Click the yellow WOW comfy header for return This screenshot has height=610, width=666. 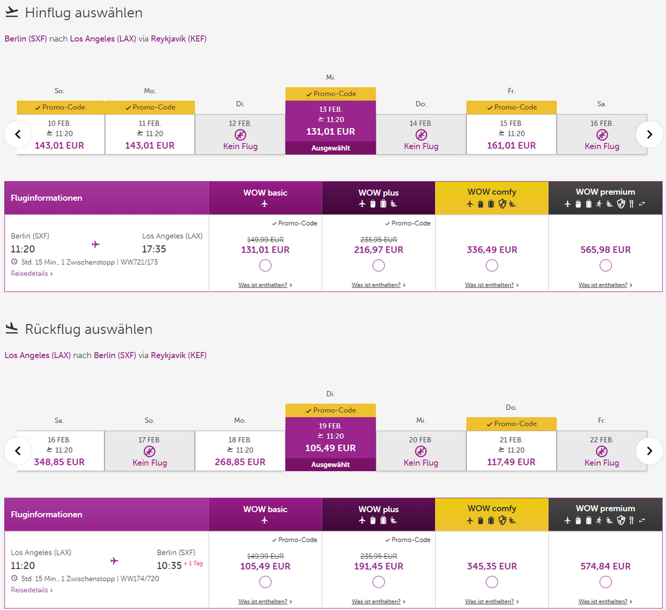tap(492, 514)
